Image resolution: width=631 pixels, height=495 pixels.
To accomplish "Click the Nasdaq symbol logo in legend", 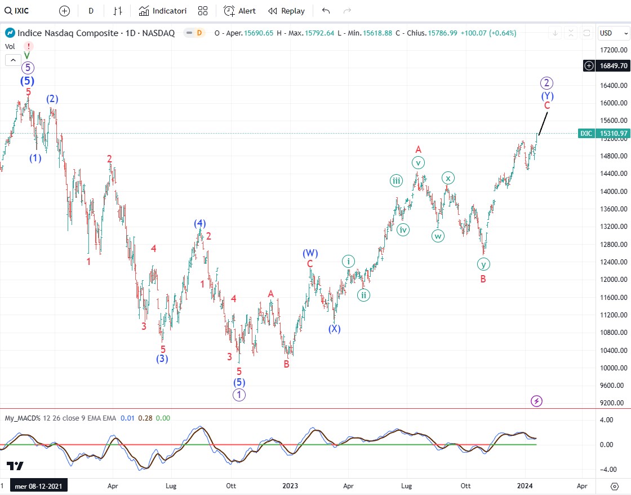I will pos(10,33).
